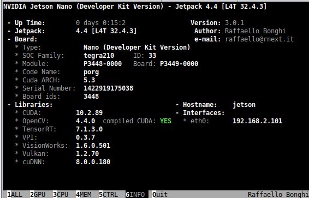Image resolution: width=309 pixels, height=198 pixels.
Task: Click the cuDNN version 8.0.0.180
Action: tap(93, 162)
